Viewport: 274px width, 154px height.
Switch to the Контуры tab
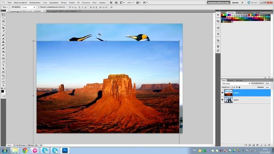click(x=239, y=80)
